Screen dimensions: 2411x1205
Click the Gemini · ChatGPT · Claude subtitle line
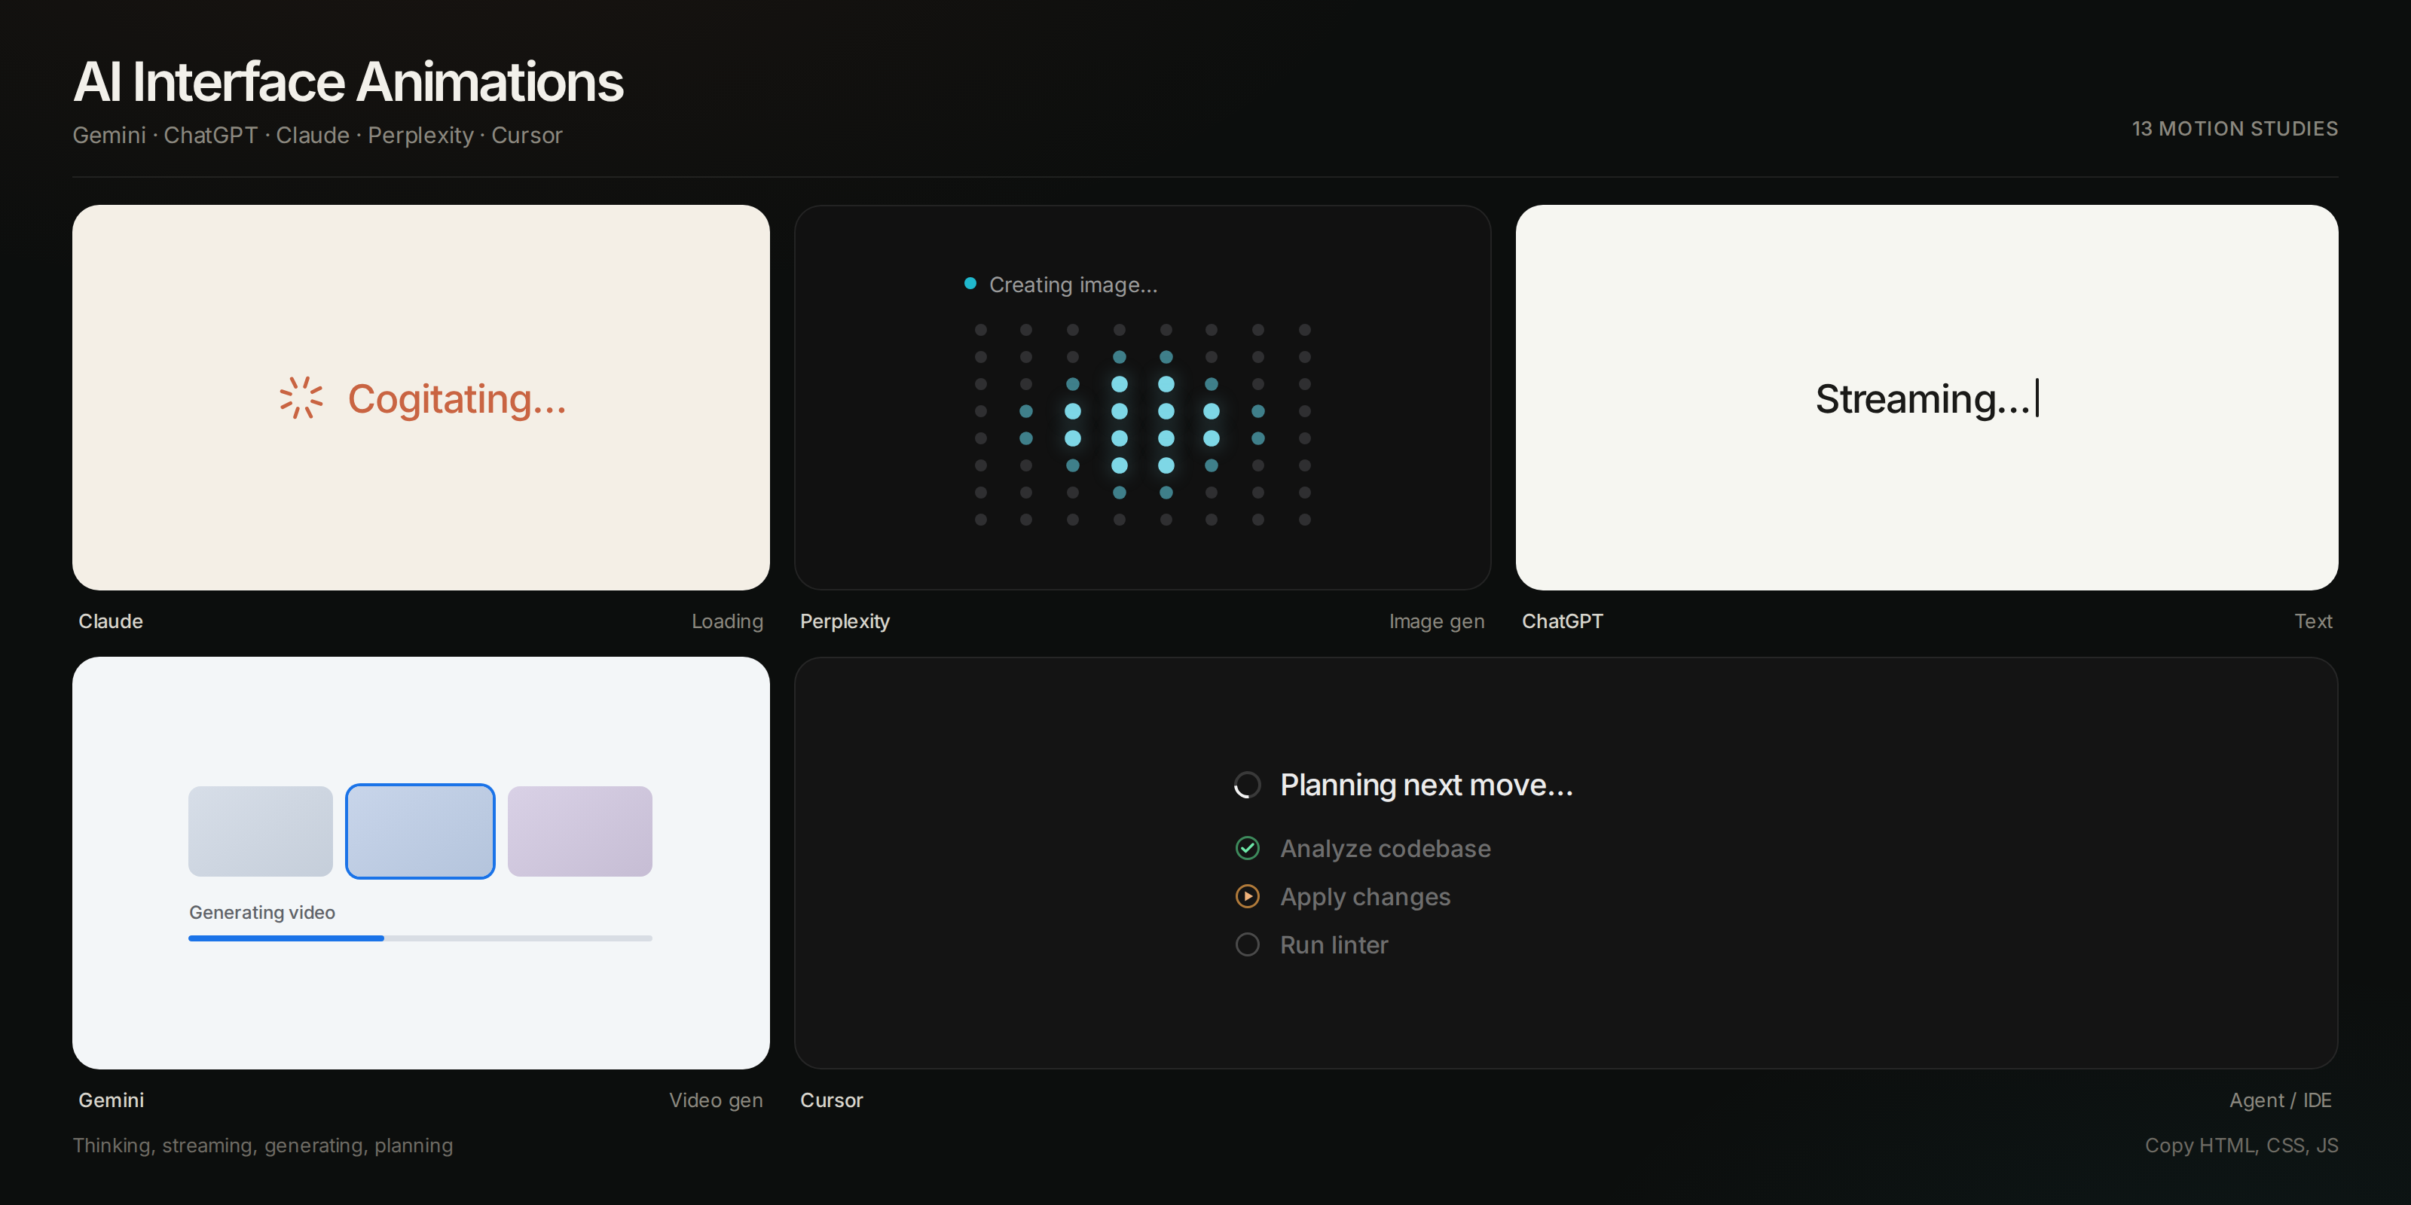pos(317,136)
